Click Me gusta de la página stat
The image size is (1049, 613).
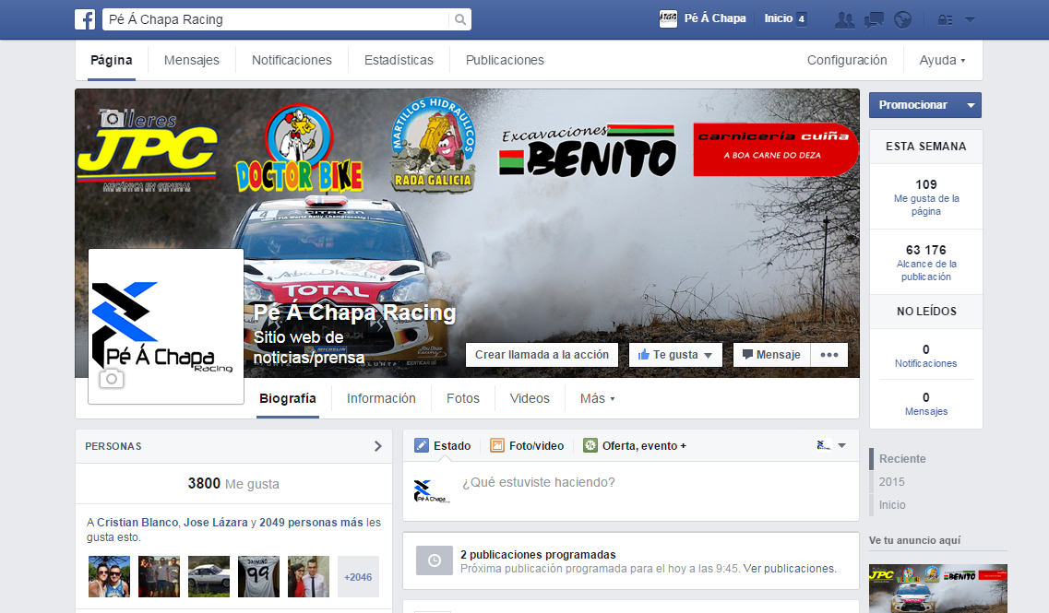(926, 197)
